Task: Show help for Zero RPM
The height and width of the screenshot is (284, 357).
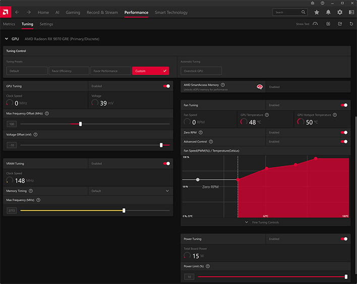Action: (201, 132)
